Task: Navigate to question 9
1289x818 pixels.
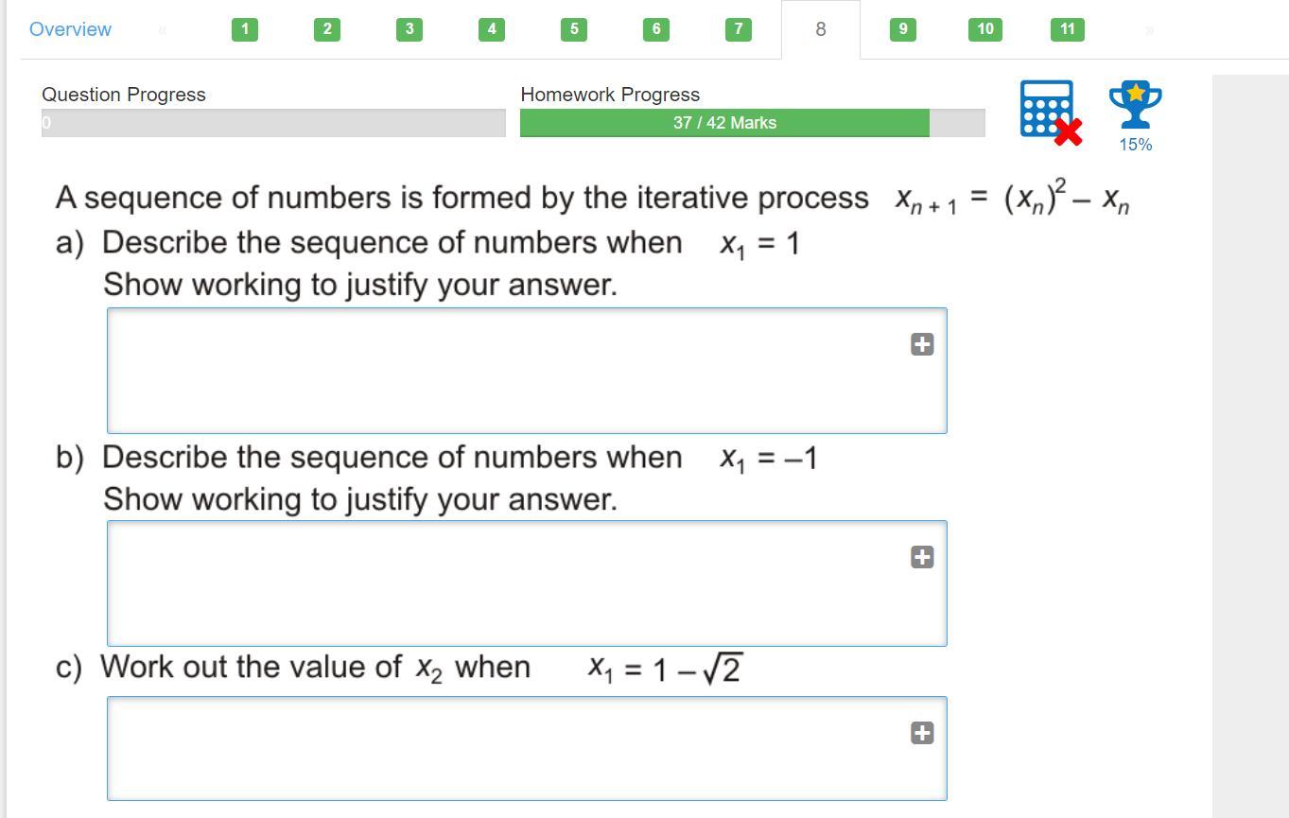Action: click(x=902, y=29)
